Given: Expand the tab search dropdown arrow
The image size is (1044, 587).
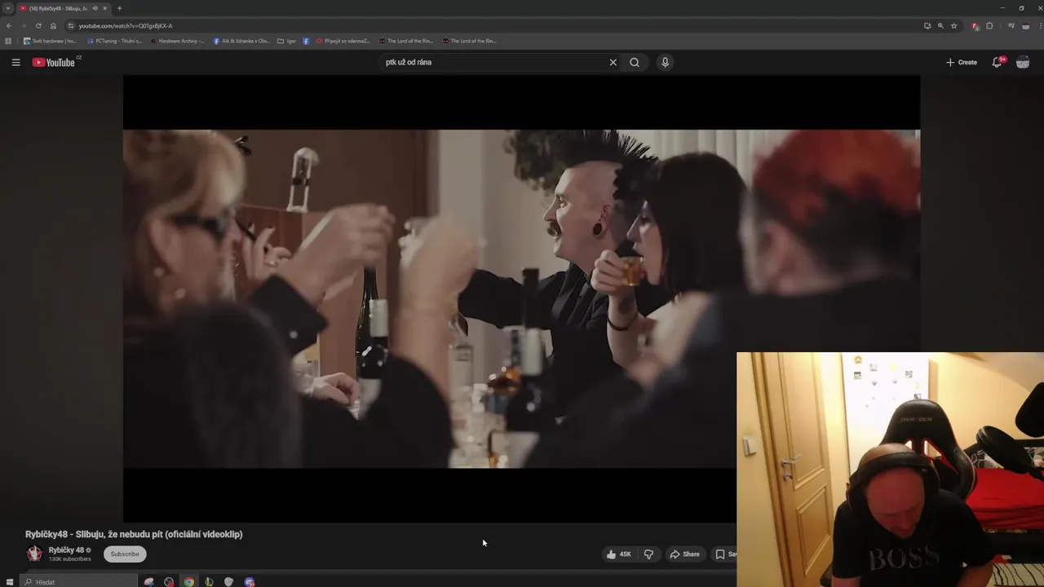Looking at the screenshot, I should click(x=8, y=8).
